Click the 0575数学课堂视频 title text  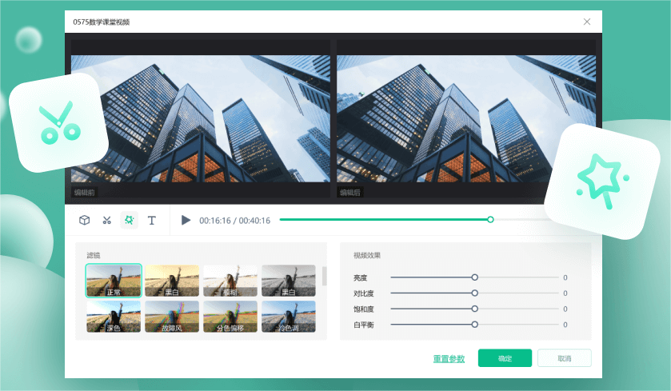[x=102, y=22]
